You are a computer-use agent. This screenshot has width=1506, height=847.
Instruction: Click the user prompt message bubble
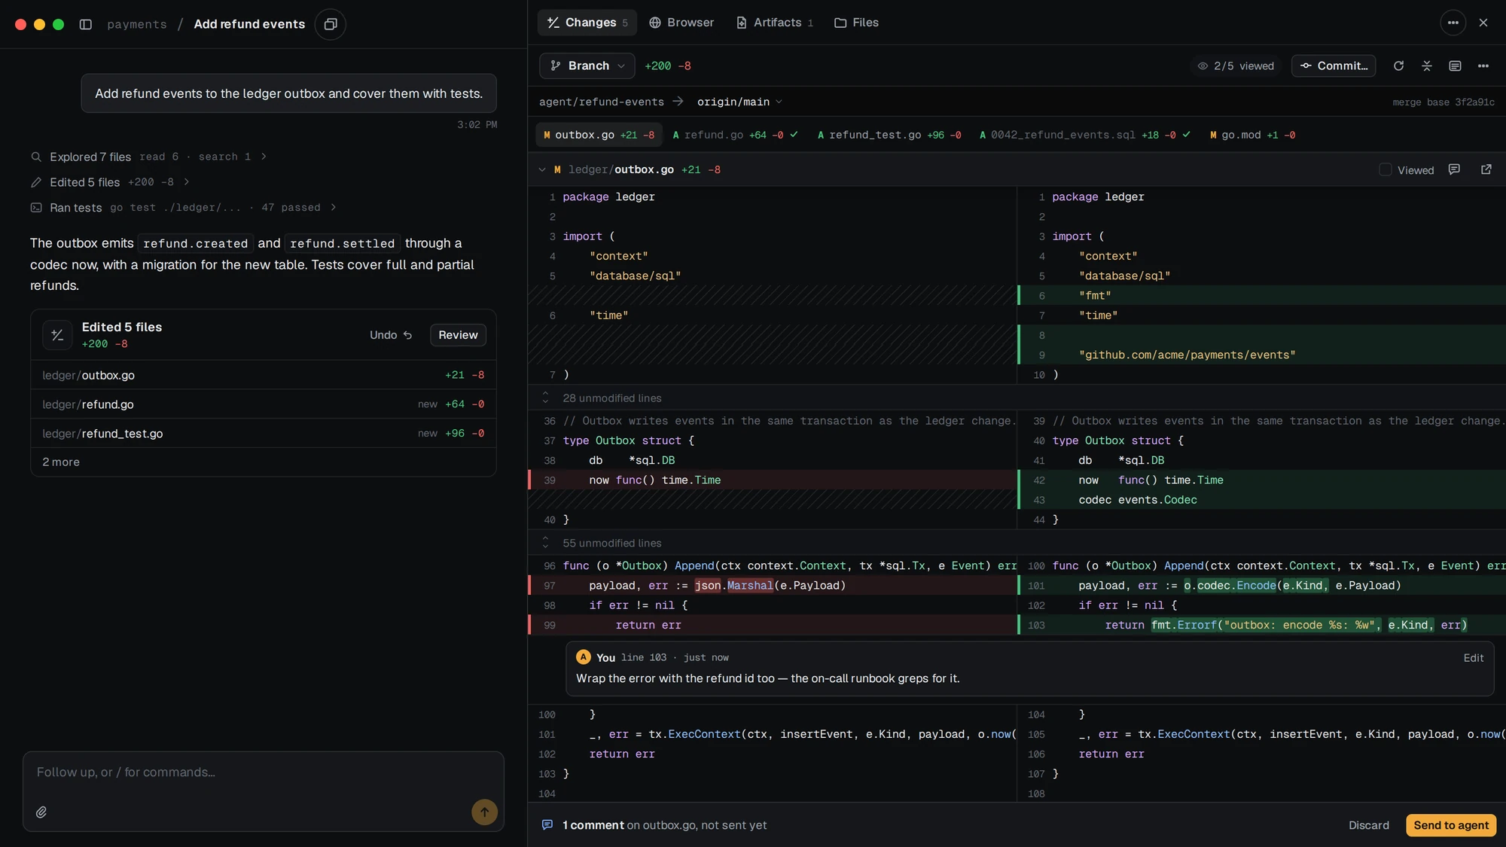288,93
